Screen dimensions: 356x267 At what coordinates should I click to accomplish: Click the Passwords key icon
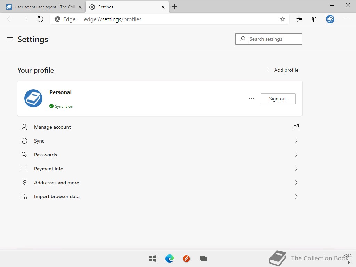click(24, 155)
